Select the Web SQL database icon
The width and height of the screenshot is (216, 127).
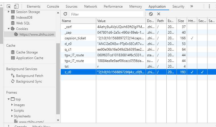13,23
